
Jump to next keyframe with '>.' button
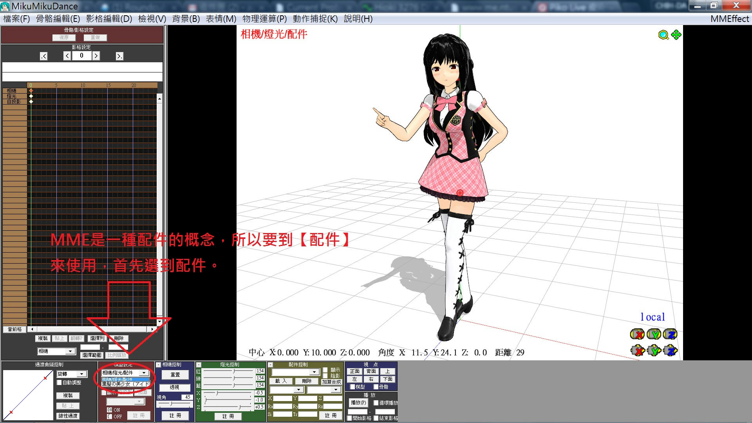coord(119,56)
